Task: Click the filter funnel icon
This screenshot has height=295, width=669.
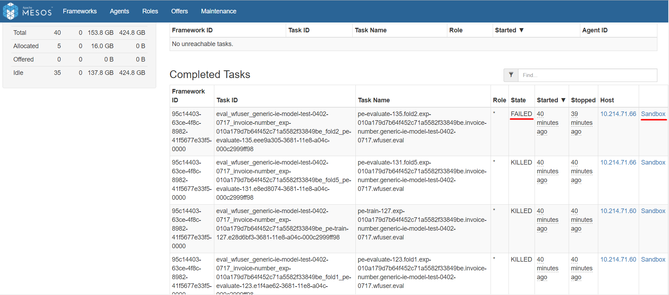Action: (511, 75)
